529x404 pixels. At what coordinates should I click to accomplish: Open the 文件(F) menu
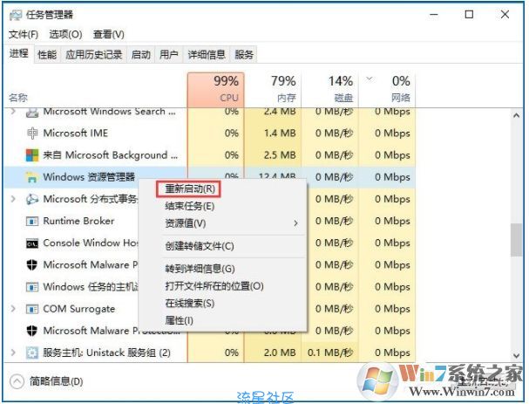point(23,34)
